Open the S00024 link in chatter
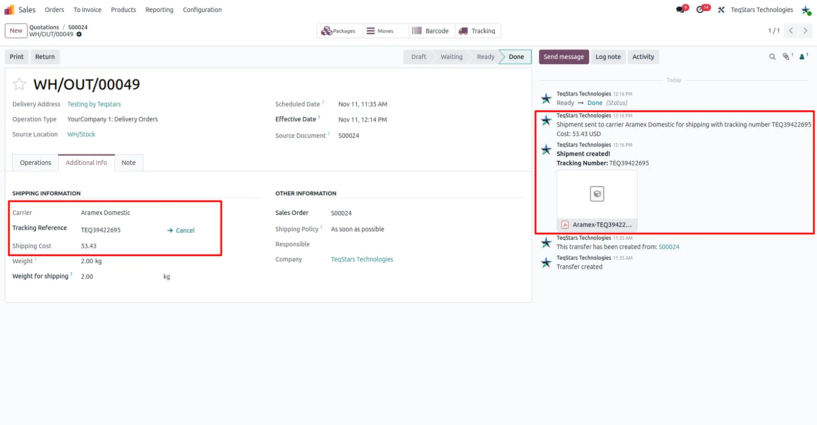The image size is (817, 425). [x=669, y=247]
